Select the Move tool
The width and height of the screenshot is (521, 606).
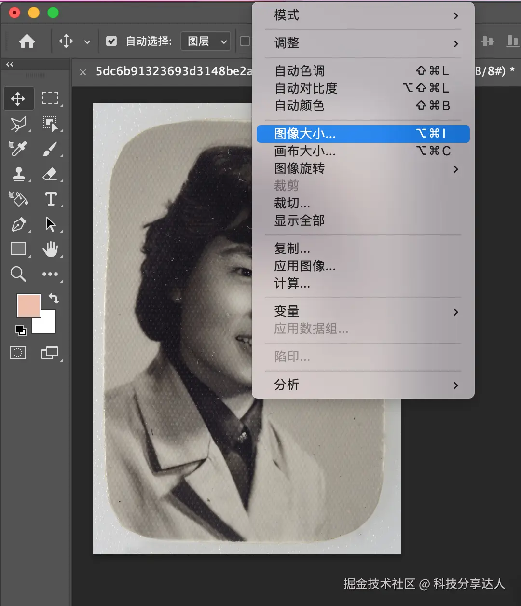[x=18, y=98]
